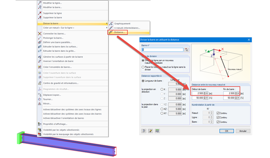Viewport: 270px width, 158px height.
Task: Click the Centre de gravité et informations icon
Action: pos(40,83)
